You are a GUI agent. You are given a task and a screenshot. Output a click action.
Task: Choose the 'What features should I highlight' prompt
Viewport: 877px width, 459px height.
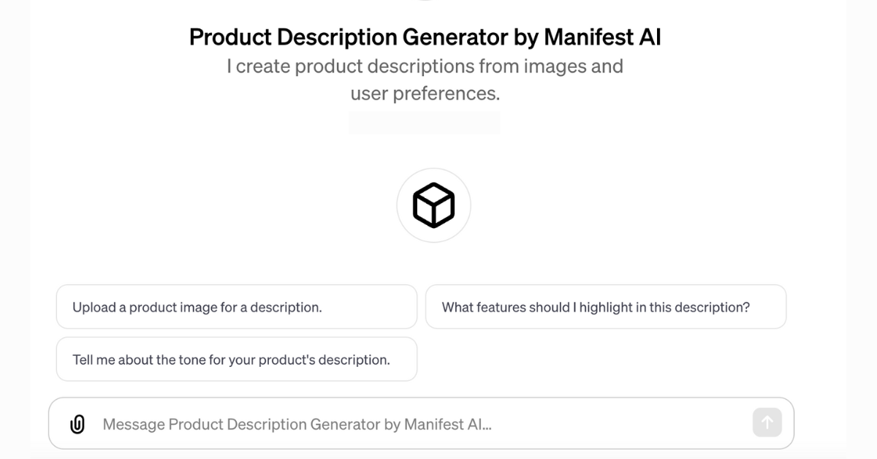(606, 307)
